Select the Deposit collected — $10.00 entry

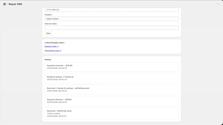point(111,101)
